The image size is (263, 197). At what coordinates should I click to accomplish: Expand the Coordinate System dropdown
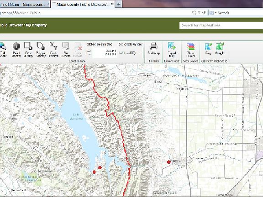[x=141, y=53]
